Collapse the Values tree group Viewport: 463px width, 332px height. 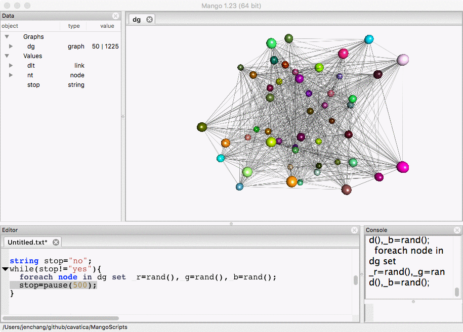[x=7, y=56]
